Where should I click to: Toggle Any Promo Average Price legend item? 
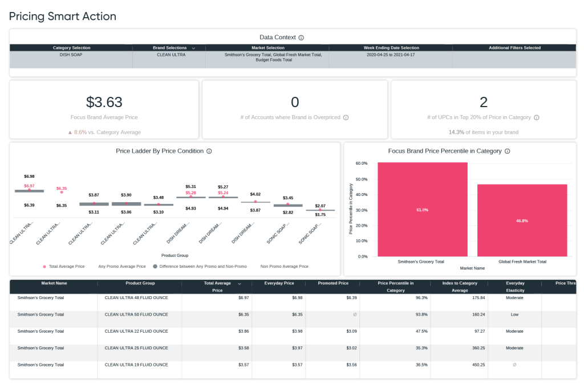[122, 267]
